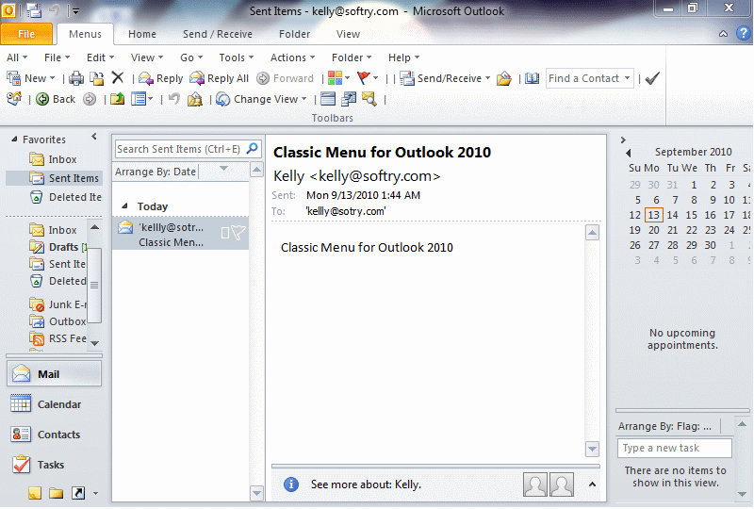Open the Contacts module
The width and height of the screenshot is (754, 509).
(54, 435)
